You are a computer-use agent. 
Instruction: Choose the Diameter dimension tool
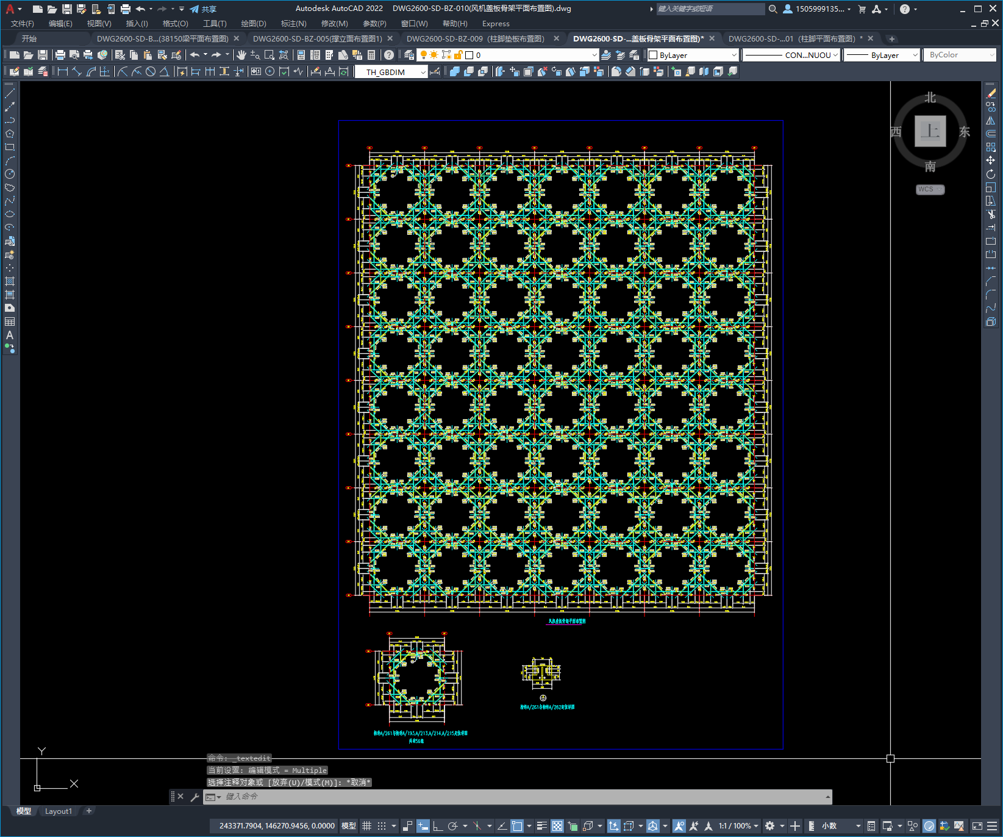[x=150, y=71]
